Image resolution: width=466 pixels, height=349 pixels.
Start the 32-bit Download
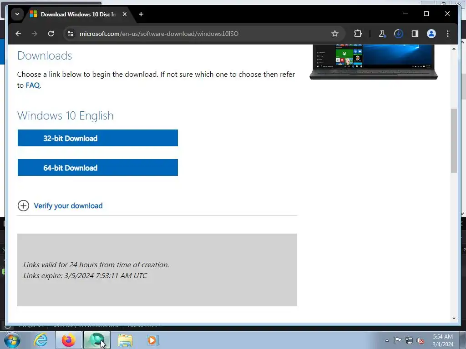coord(98,138)
